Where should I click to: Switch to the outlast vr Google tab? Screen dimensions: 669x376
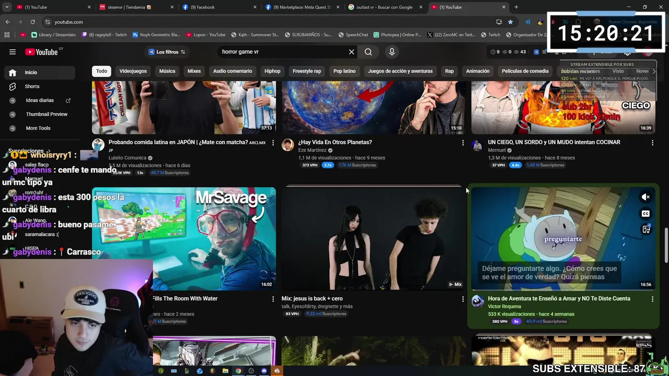point(385,7)
